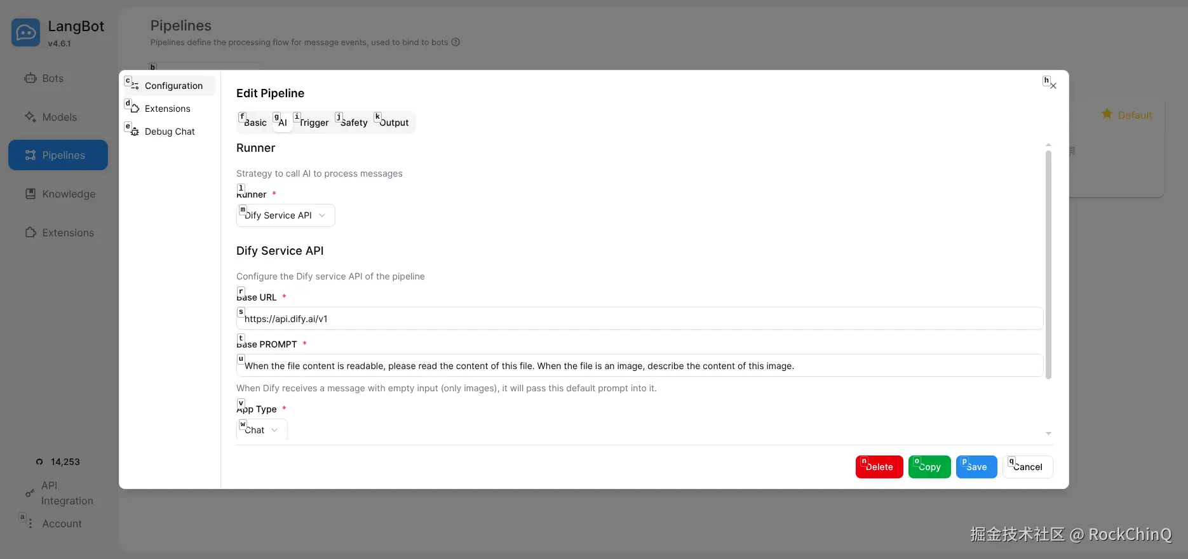
Task: Select Pipelines in the sidebar
Action: pyautogui.click(x=58, y=155)
